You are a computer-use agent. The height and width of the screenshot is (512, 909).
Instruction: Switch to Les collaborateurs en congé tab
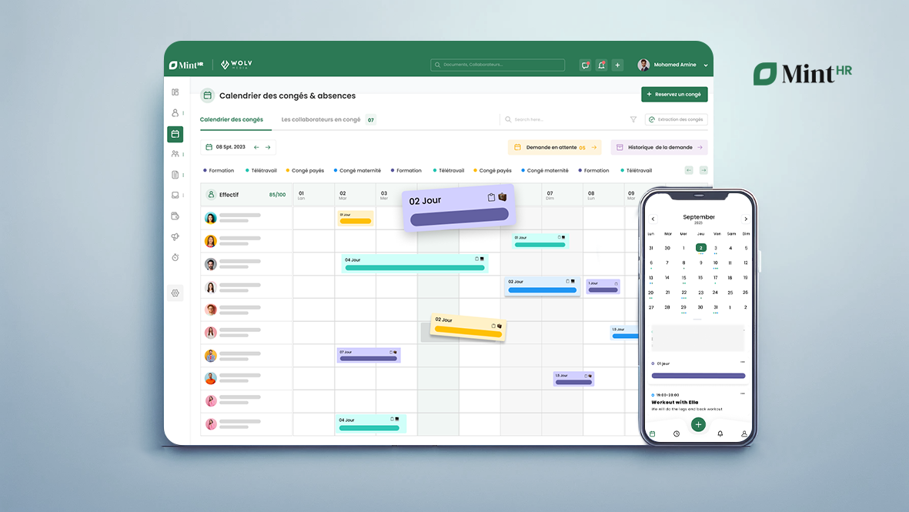pos(321,119)
